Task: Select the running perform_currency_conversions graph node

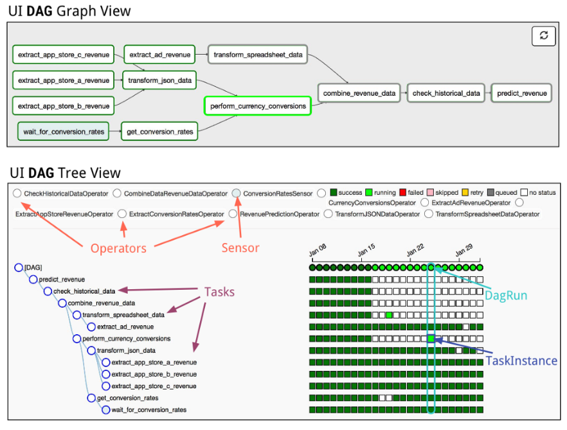Action: 258,106
